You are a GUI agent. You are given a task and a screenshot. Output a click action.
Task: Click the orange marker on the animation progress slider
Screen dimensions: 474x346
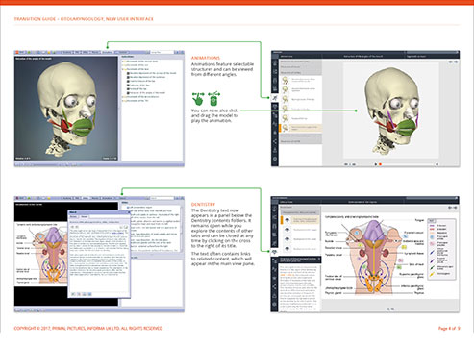tap(380, 164)
